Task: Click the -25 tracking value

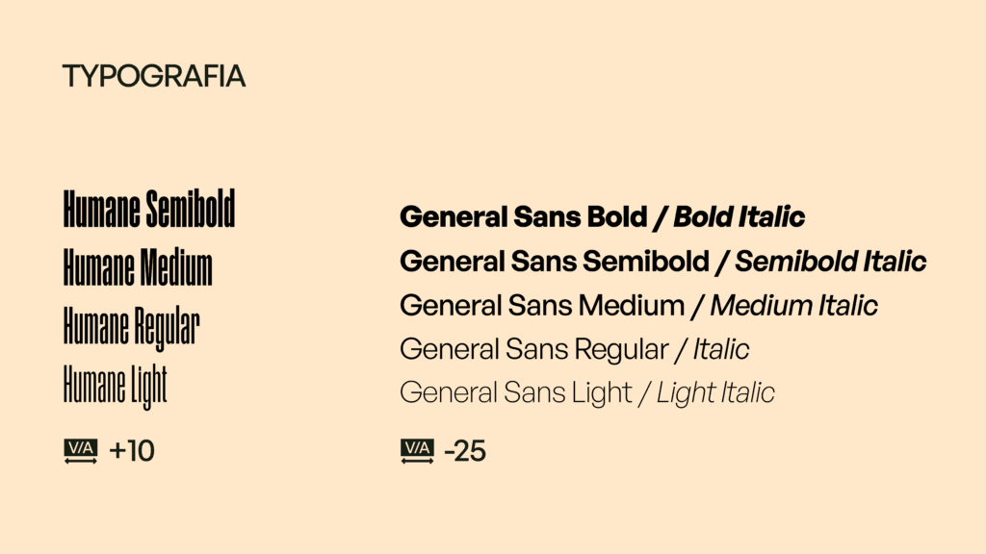Action: click(465, 450)
